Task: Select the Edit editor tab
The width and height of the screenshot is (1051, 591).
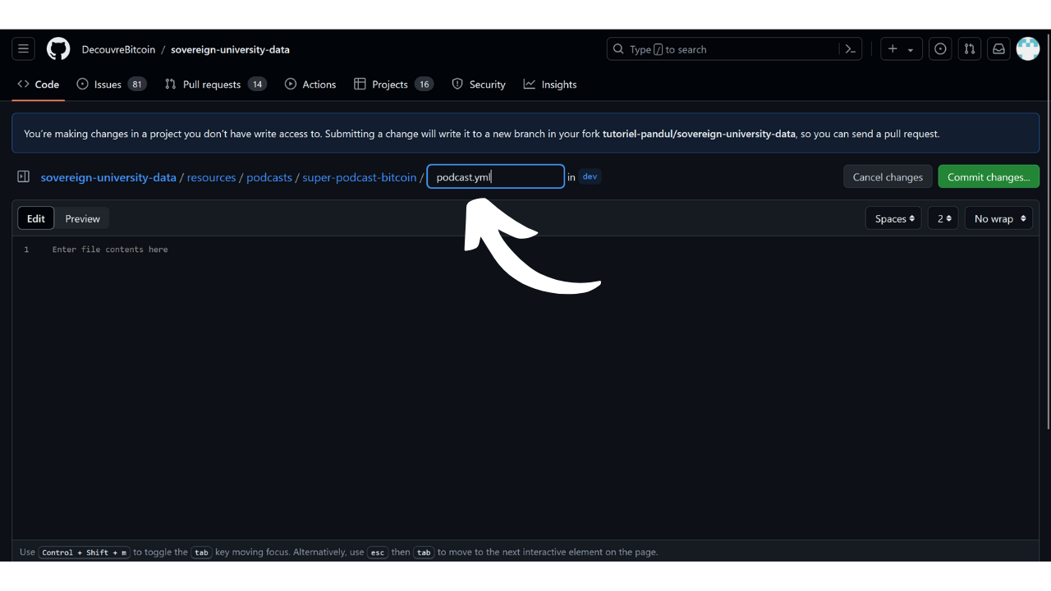Action: tap(36, 218)
